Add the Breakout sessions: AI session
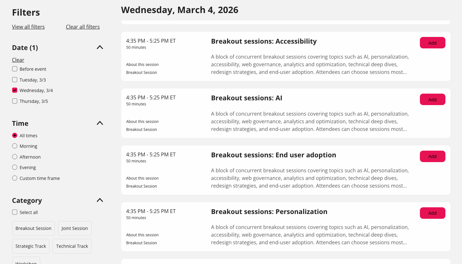Screen dimensions: 462x264 [432, 99]
